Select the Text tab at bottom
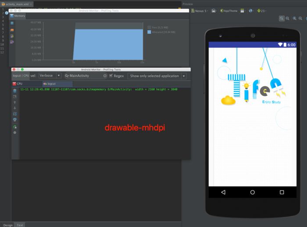Screen dimensions: 307x227 pyautogui.click(x=20, y=225)
